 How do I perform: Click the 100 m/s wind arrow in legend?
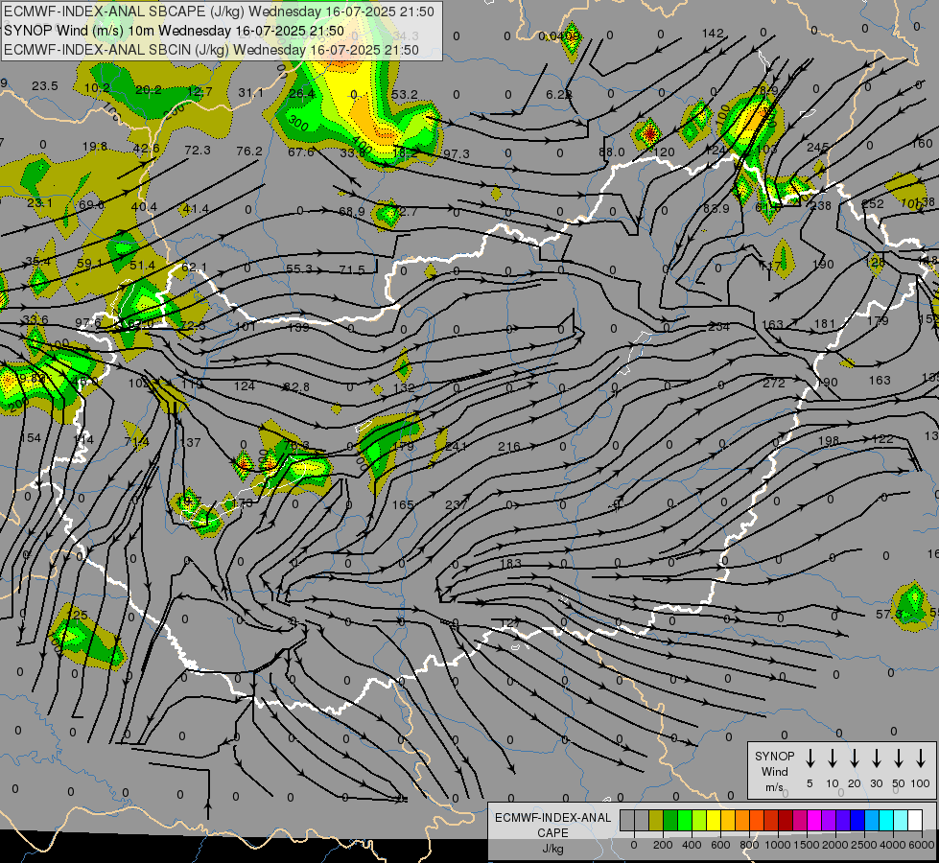[921, 758]
